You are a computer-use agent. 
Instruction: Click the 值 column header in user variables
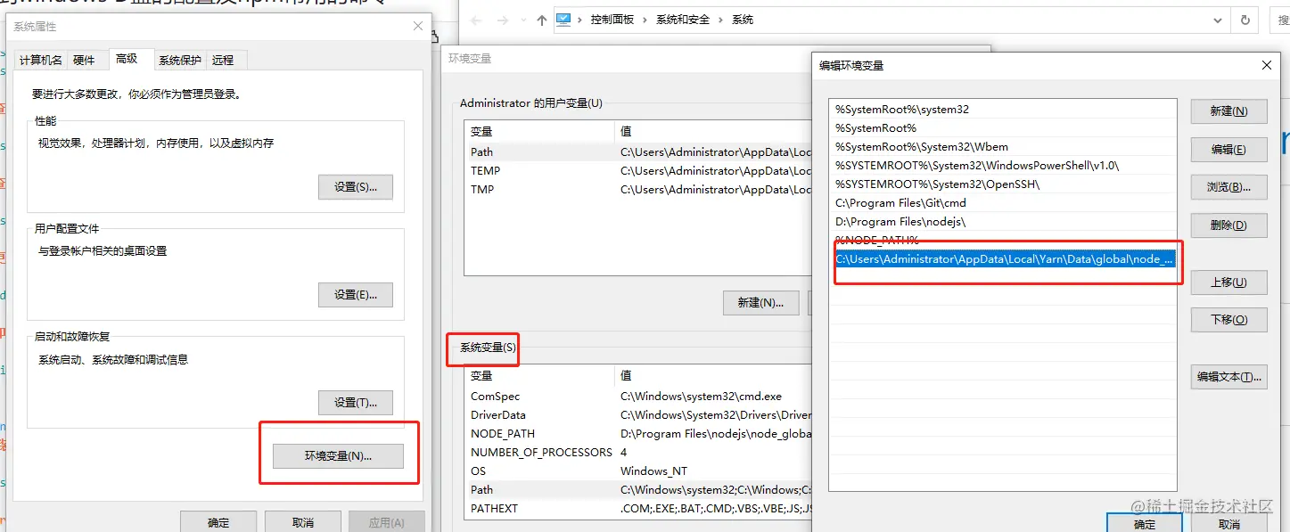(x=714, y=131)
